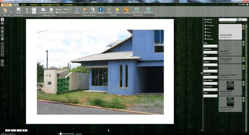Image resolution: width=249 pixels, height=135 pixels.
Task: Select the Pisos radio option
Action: pyautogui.click(x=205, y=29)
